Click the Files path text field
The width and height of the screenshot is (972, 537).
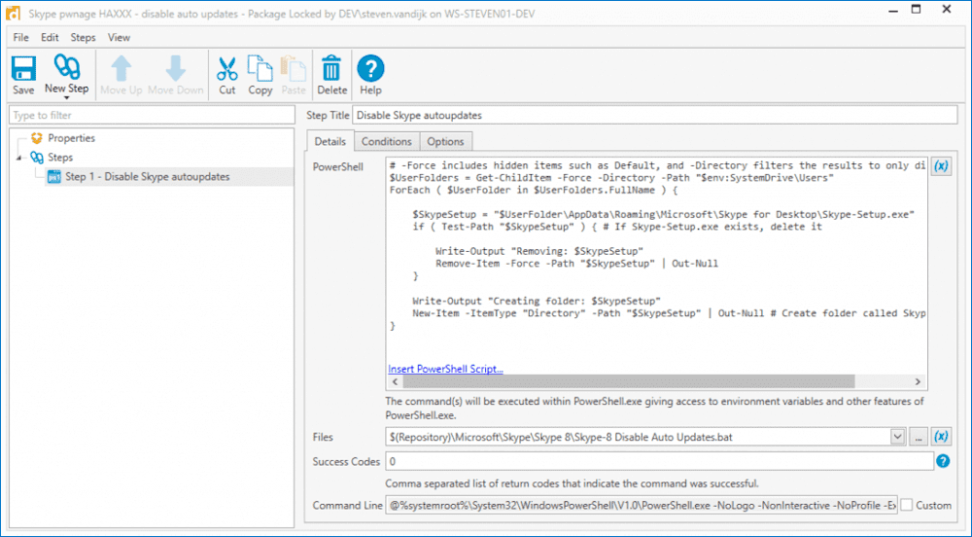[638, 437]
